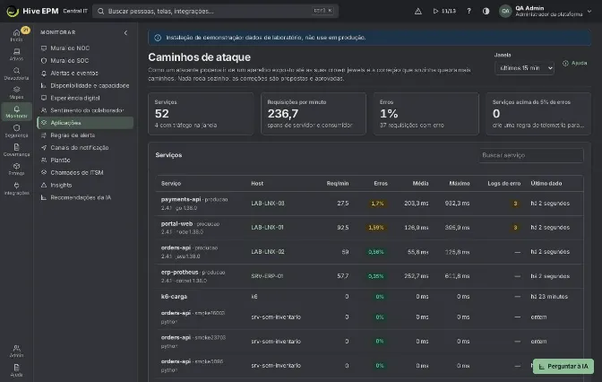Open Chamados de ITSM menu item
Screen dimensions: 602x382
pos(85,172)
